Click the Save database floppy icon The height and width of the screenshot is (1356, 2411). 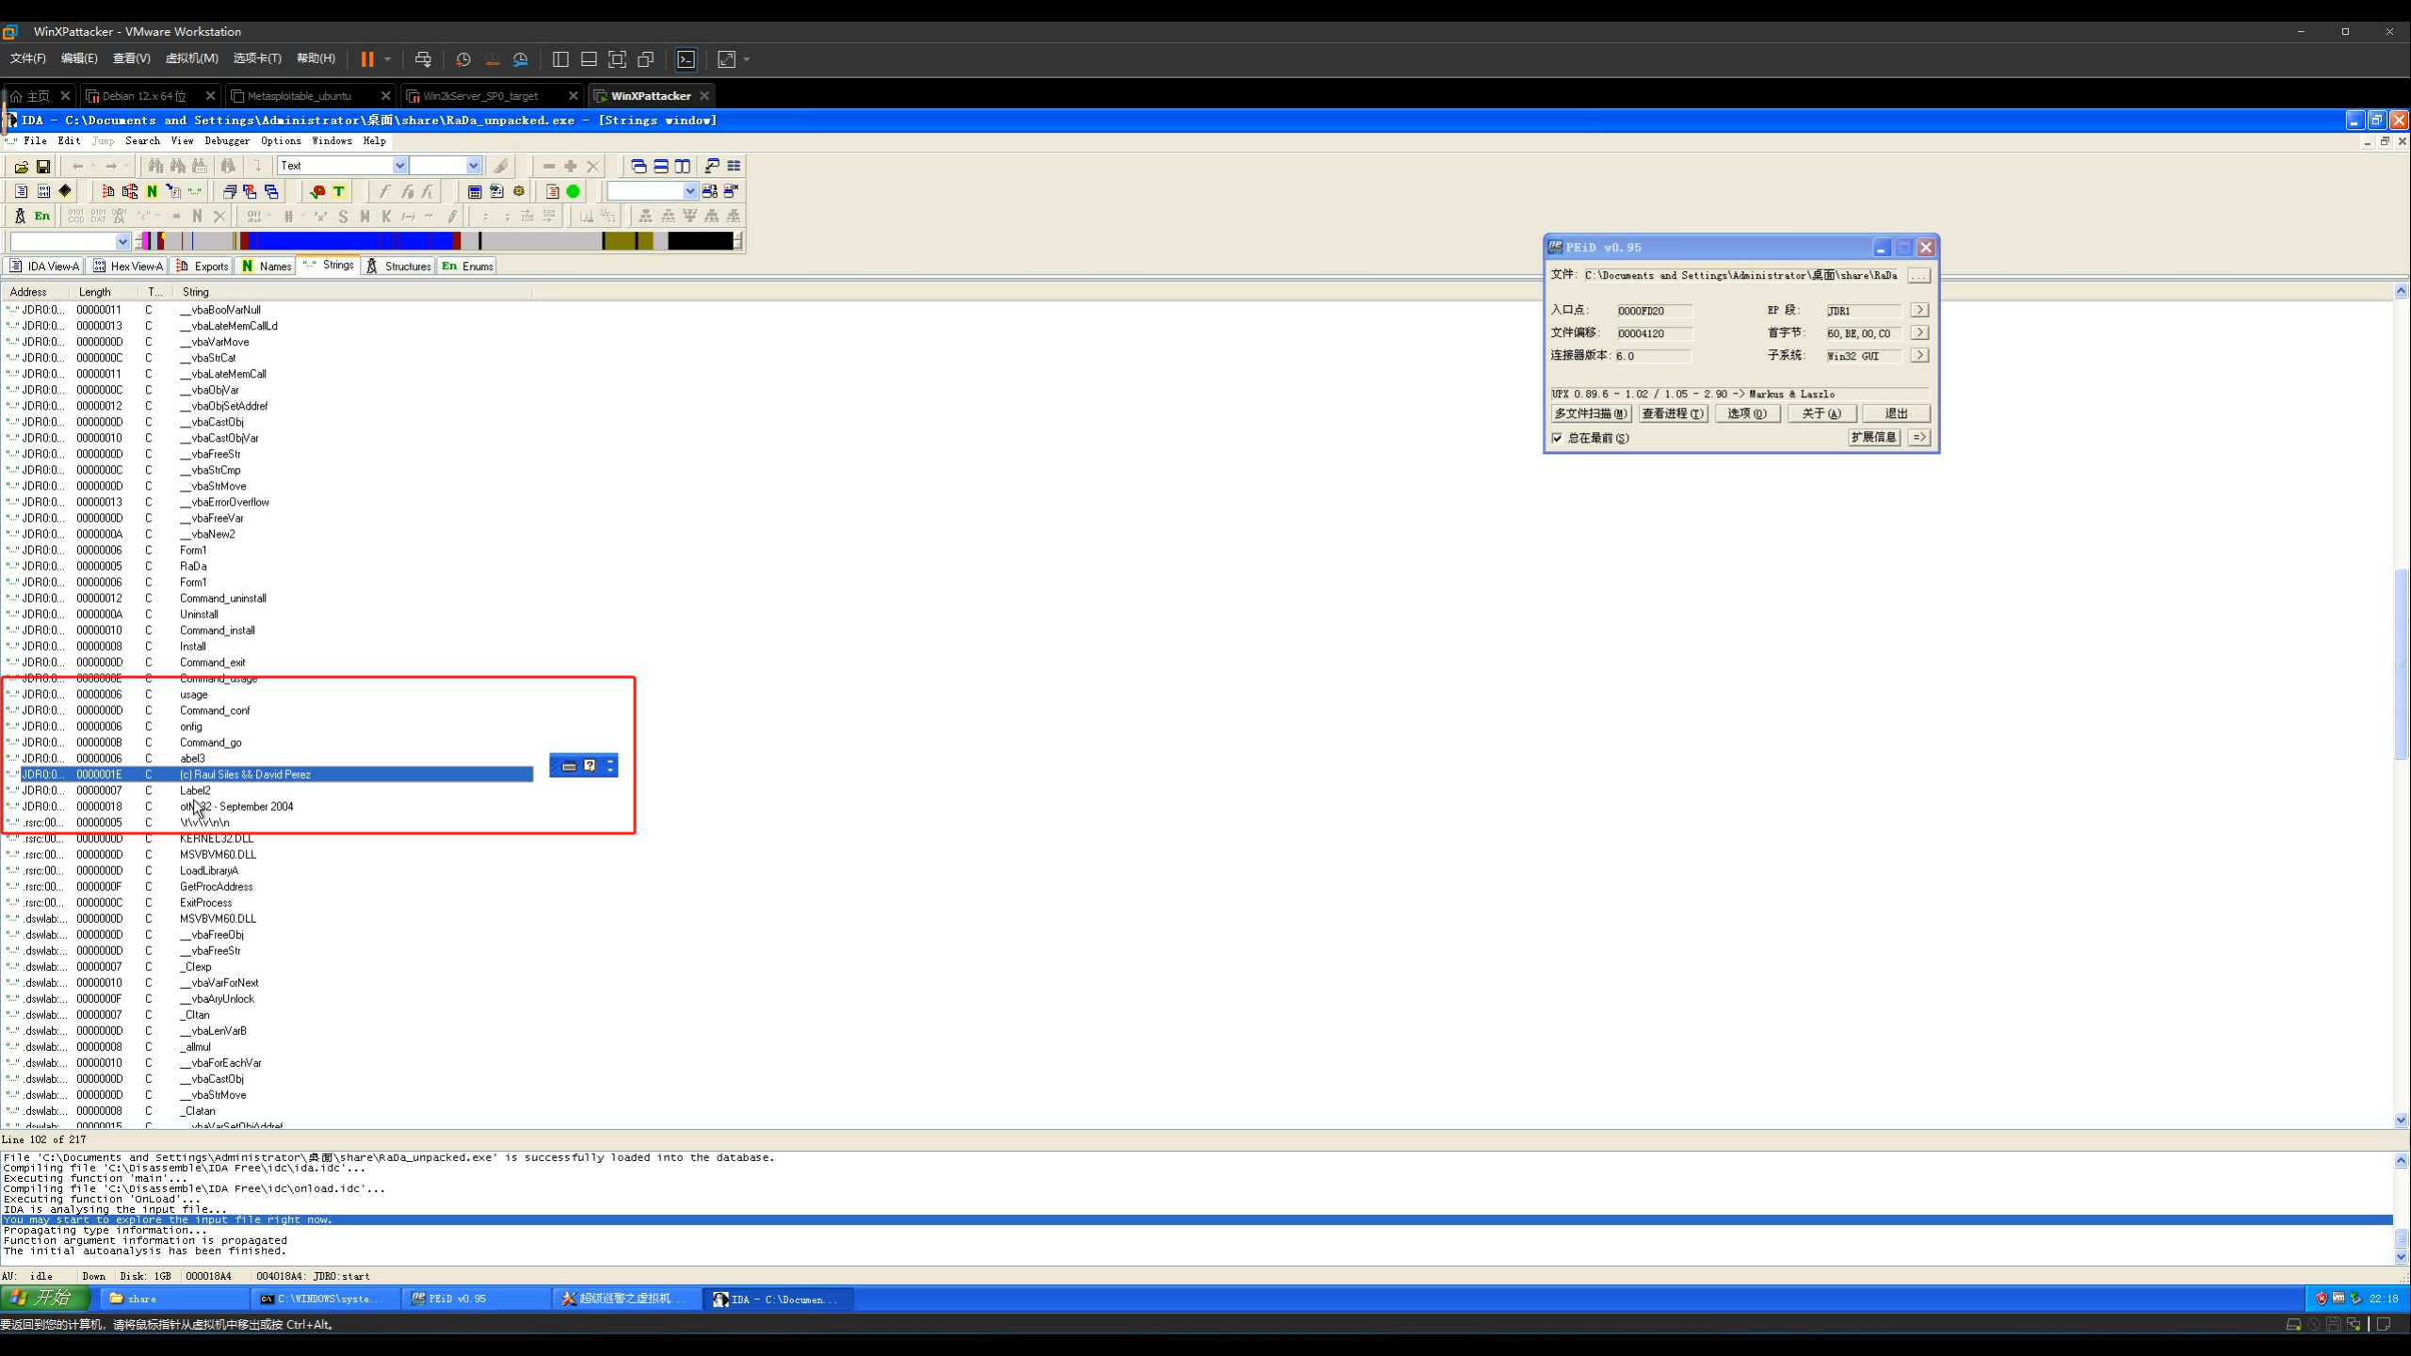click(x=43, y=167)
